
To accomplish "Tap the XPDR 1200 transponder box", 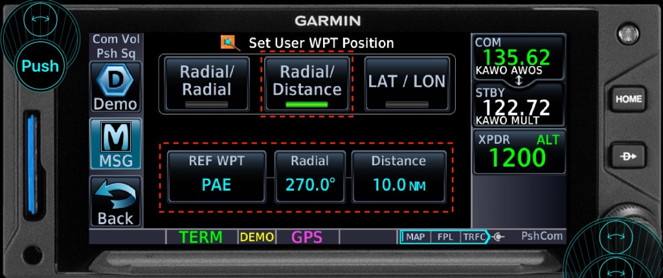I will 519,151.
